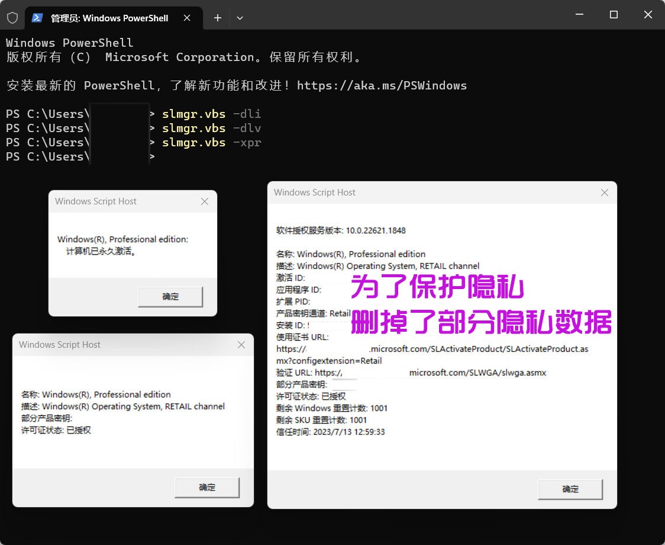Click the 计算机已永久激活 message text

click(x=101, y=252)
